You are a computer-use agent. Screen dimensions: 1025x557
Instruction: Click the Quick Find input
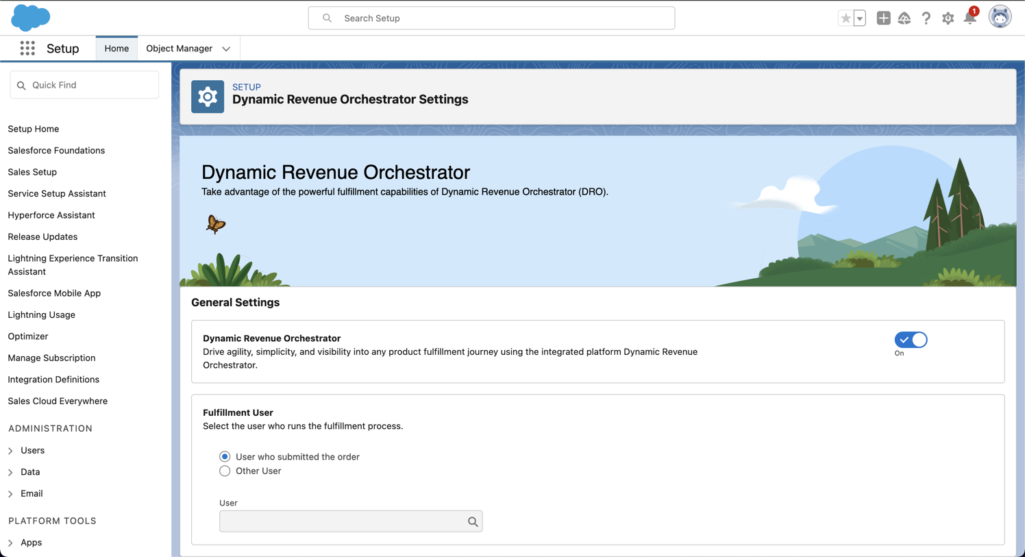84,85
